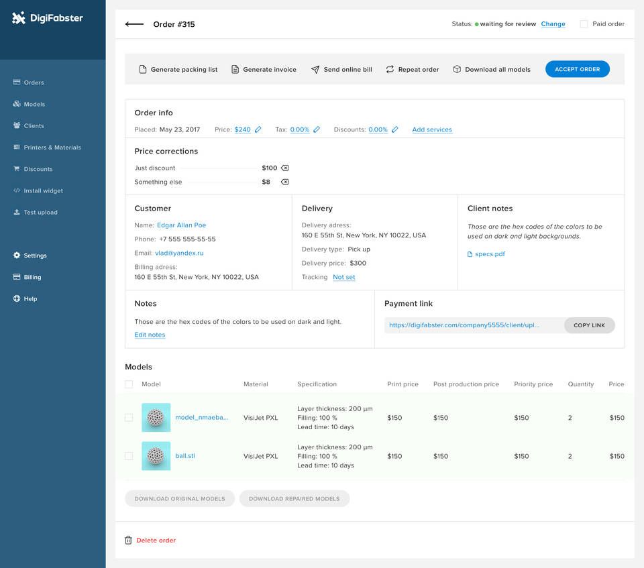Change the order status
The height and width of the screenshot is (568, 644).
553,24
